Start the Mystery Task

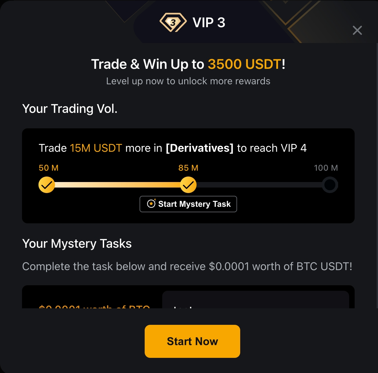coord(188,204)
